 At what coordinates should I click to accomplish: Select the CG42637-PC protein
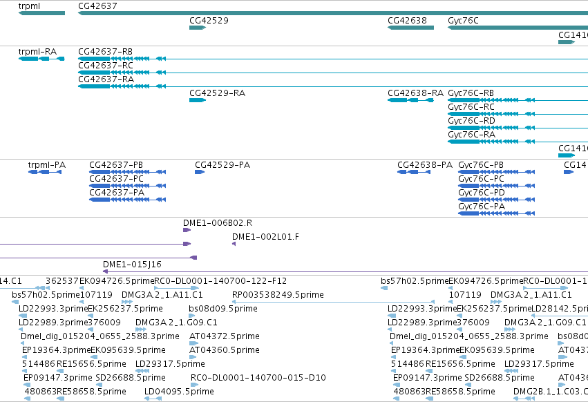128,186
